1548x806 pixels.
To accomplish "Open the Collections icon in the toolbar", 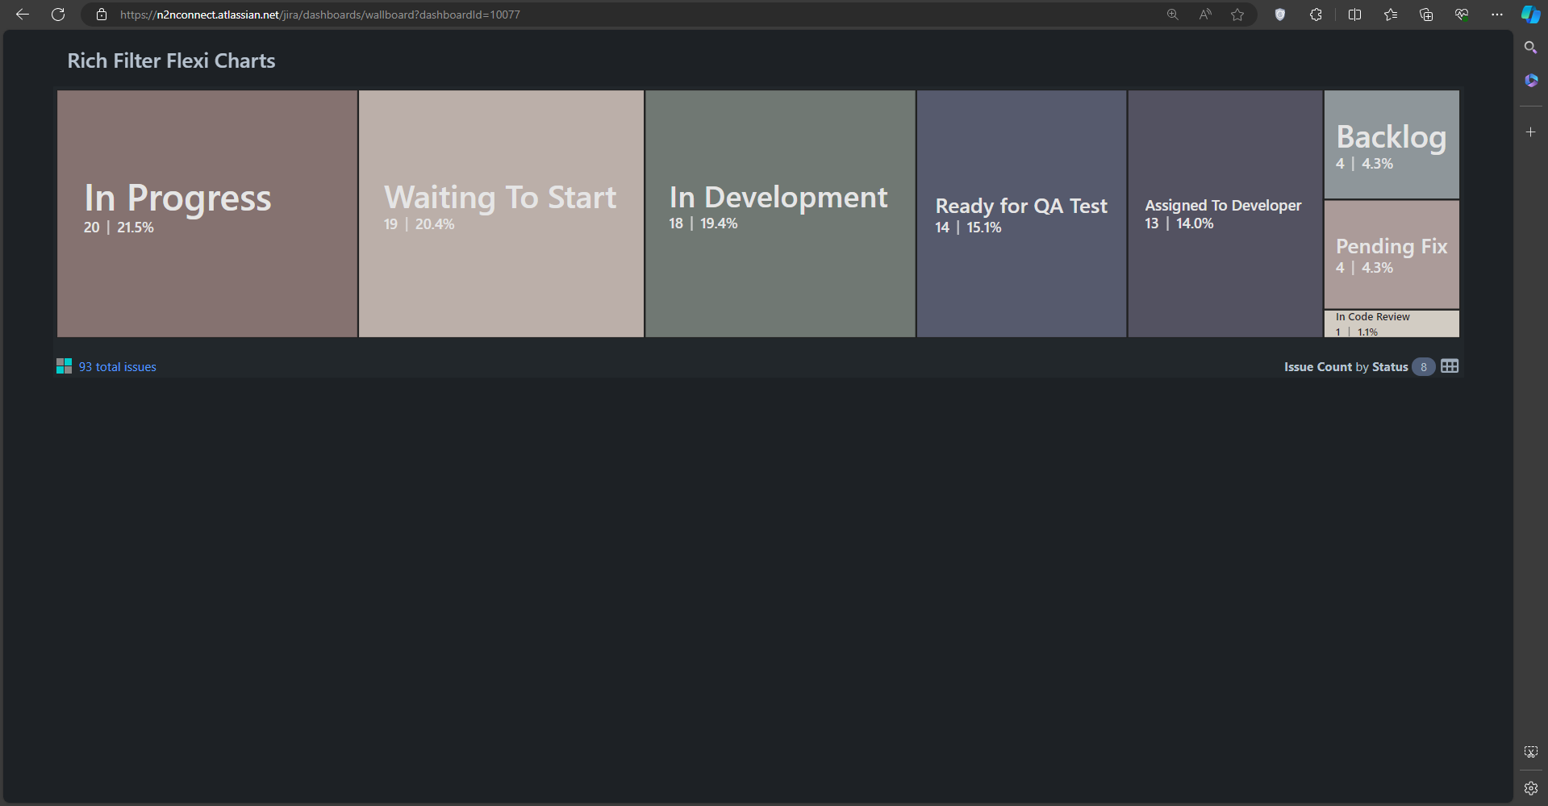I will coord(1425,14).
